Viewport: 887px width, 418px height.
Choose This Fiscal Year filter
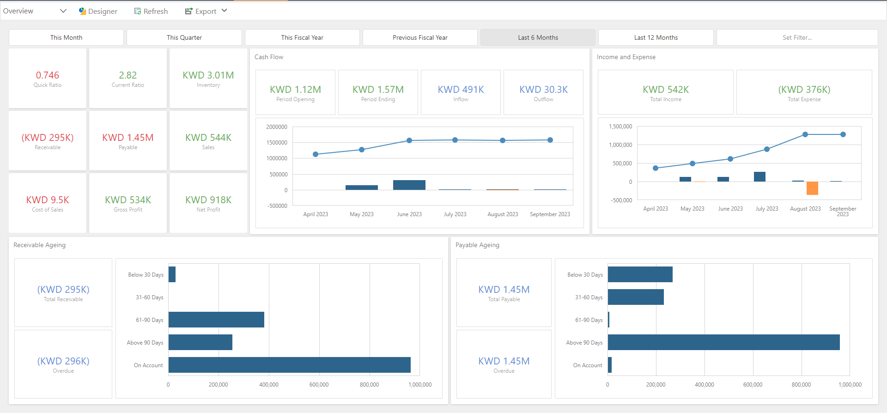pyautogui.click(x=302, y=37)
